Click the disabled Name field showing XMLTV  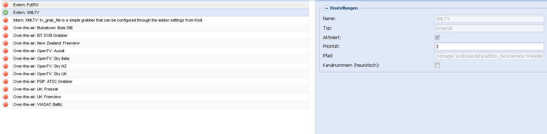(489, 19)
